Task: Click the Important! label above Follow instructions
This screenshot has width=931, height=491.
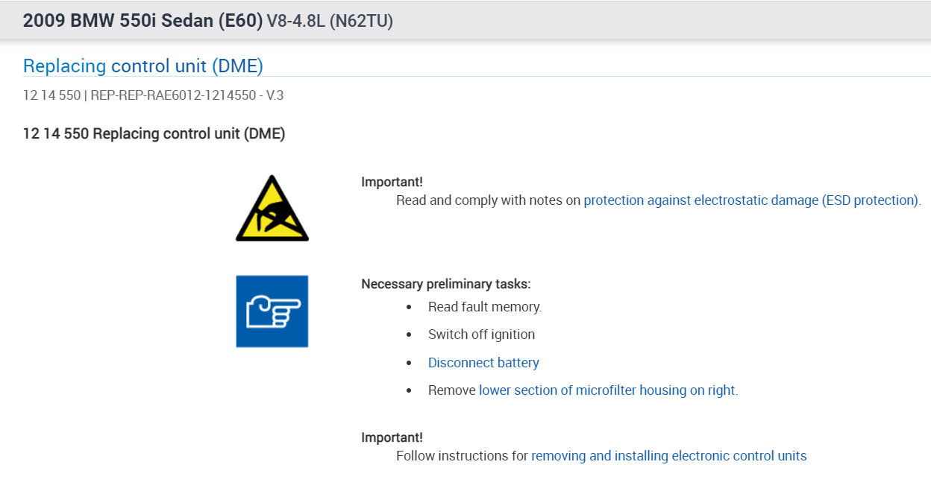Action: point(392,437)
